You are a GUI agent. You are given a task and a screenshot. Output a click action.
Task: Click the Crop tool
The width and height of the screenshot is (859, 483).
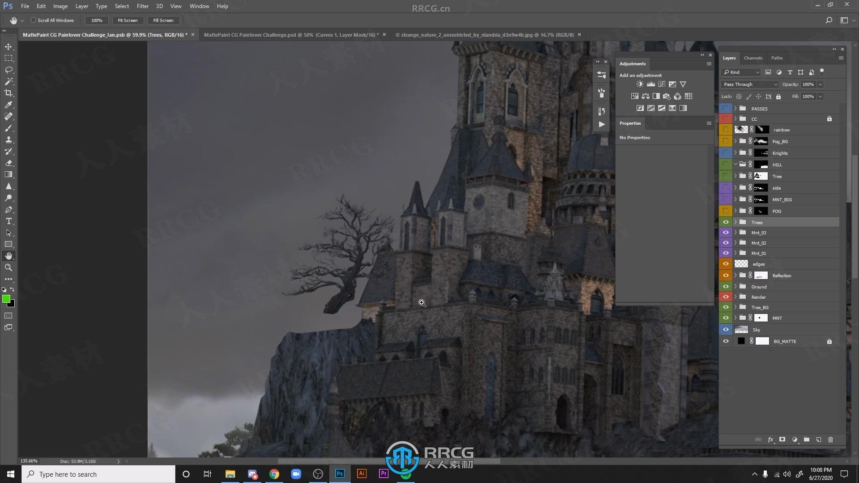click(9, 93)
